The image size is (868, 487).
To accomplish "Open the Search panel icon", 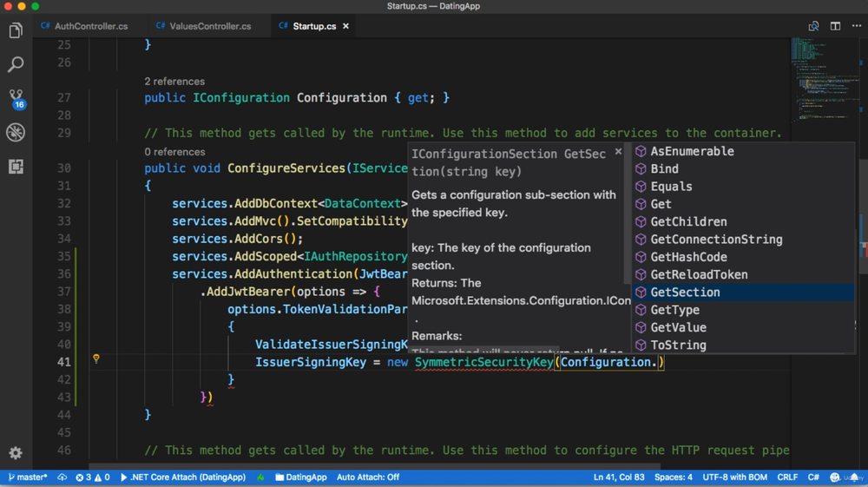I will tap(16, 64).
